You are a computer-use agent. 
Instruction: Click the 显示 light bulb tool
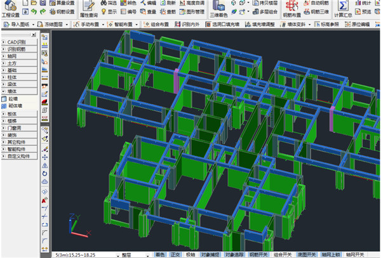[109, 11]
